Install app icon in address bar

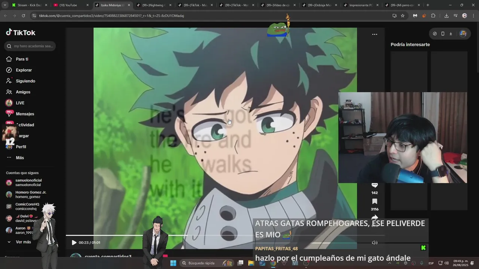tap(394, 16)
